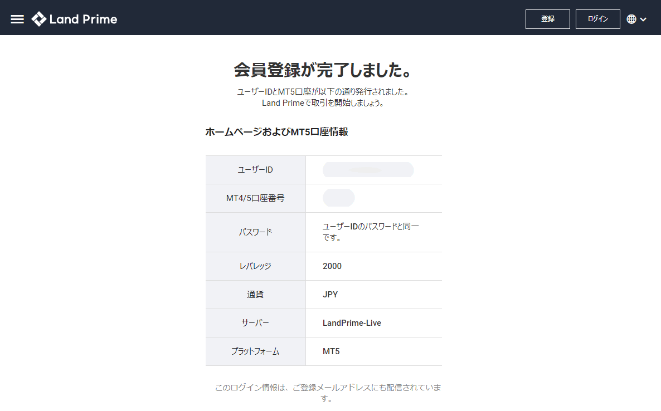Click the blurred ユーザーID value
The height and width of the screenshot is (411, 661).
click(368, 170)
